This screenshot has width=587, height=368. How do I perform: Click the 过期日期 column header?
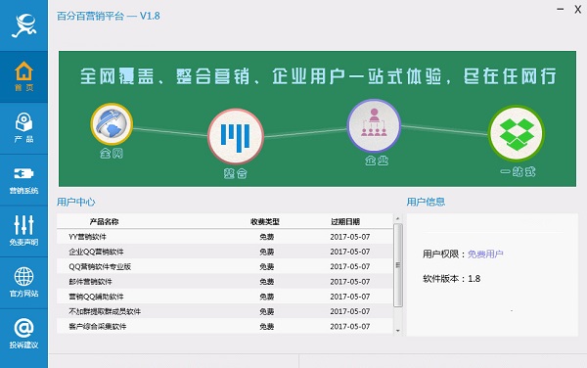345,221
